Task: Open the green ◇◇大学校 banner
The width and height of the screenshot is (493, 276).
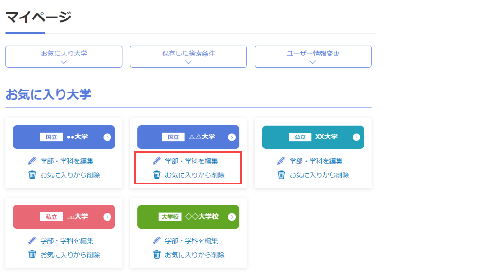Action: click(x=188, y=217)
